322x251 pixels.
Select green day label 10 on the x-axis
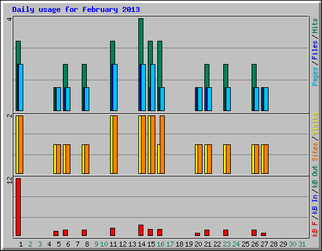pos(104,244)
